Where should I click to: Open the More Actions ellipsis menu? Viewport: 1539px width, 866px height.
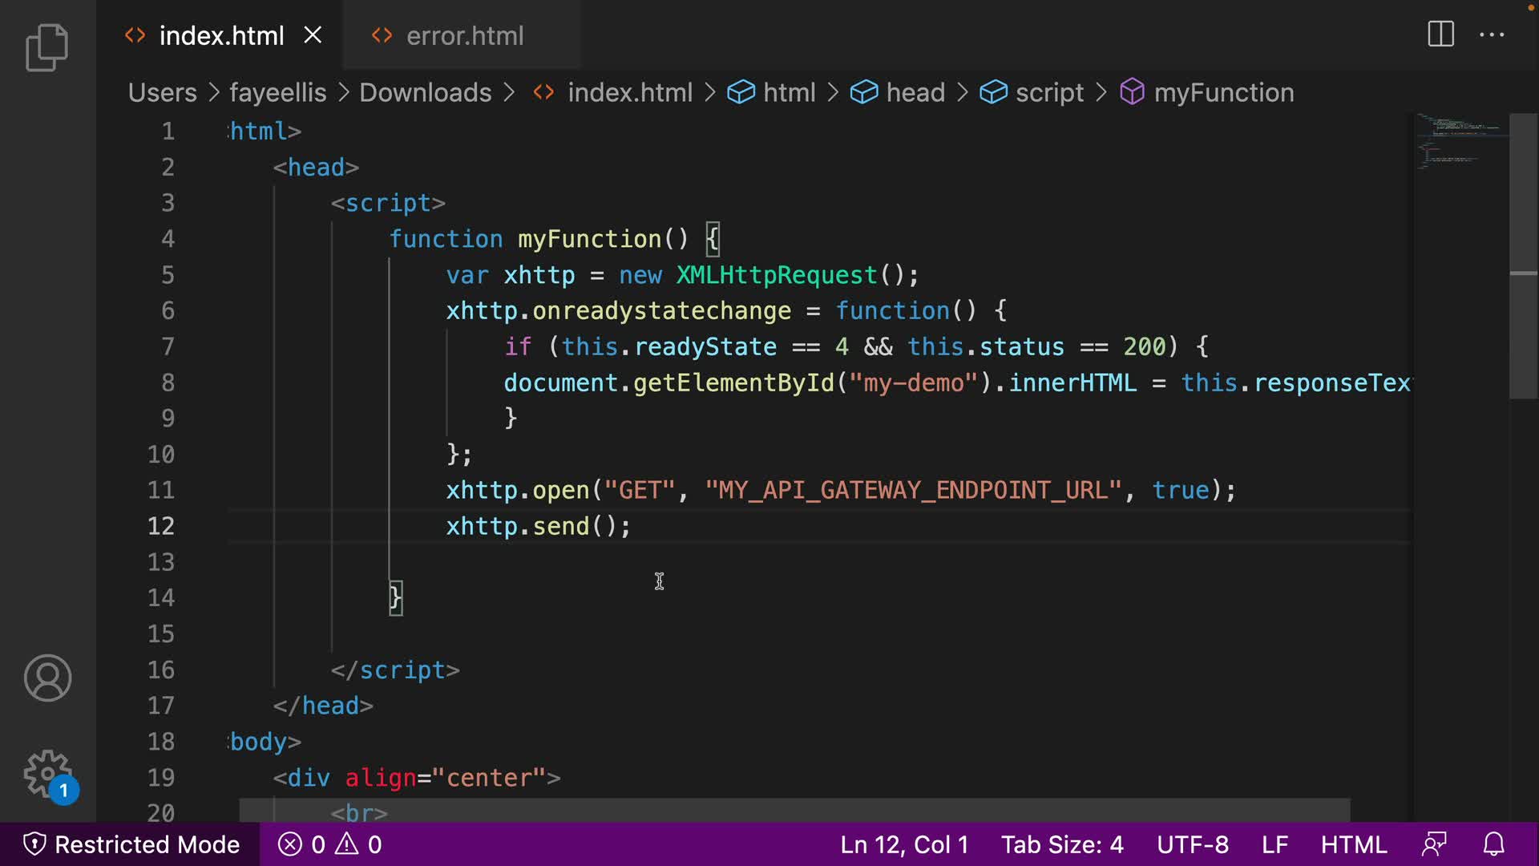tap(1492, 35)
